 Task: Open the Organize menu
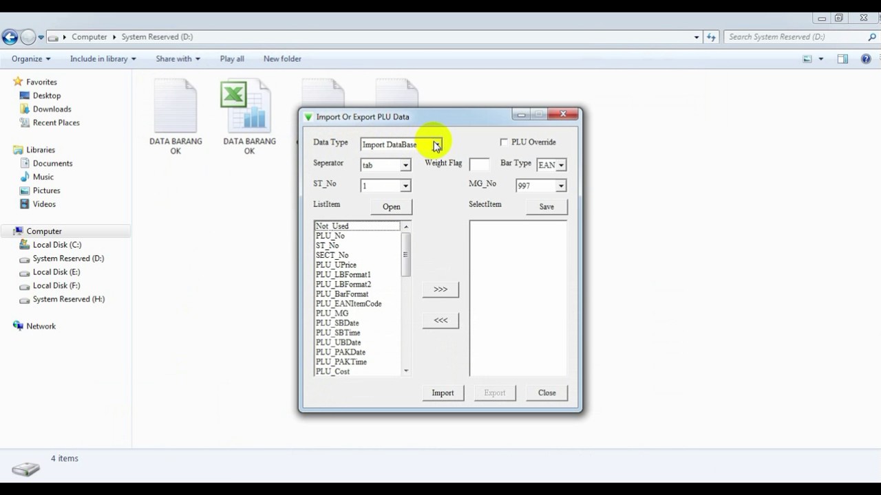coord(31,59)
